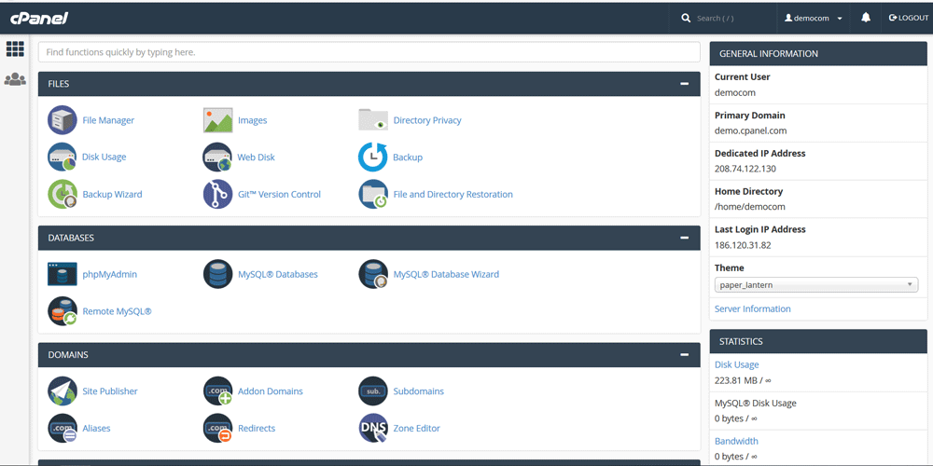
Task: Open the Theme paper_lantern dropdown
Action: pos(815,285)
